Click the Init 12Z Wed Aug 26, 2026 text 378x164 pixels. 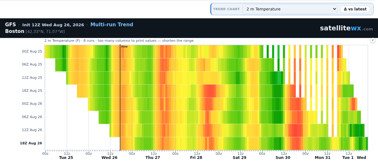53,25
